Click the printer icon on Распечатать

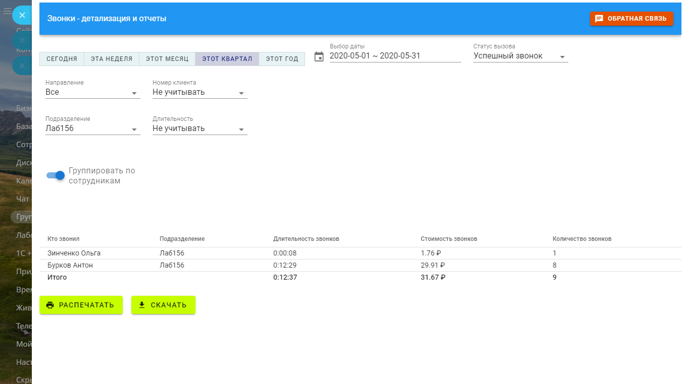50,305
